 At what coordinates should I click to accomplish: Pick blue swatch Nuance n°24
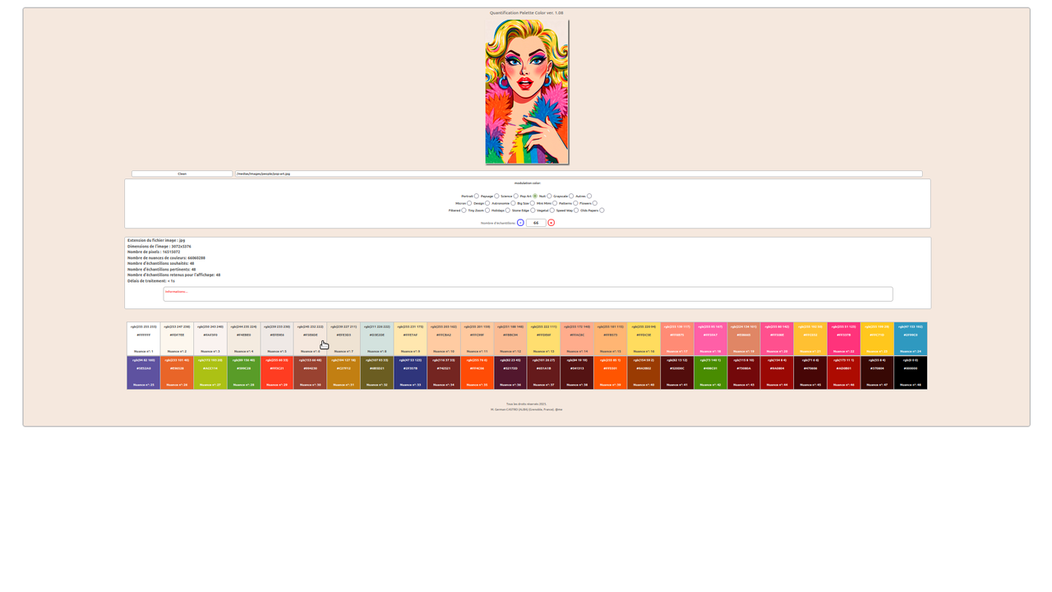tap(911, 339)
